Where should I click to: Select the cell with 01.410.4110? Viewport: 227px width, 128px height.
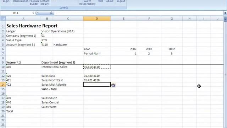coord(97,67)
